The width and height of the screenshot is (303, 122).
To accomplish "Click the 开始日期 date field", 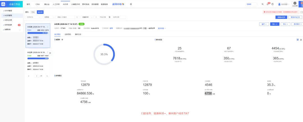I will click(x=103, y=17).
